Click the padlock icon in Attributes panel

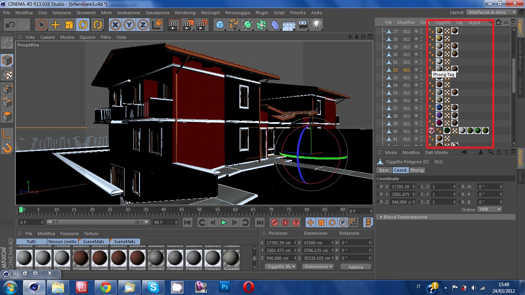click(498, 152)
